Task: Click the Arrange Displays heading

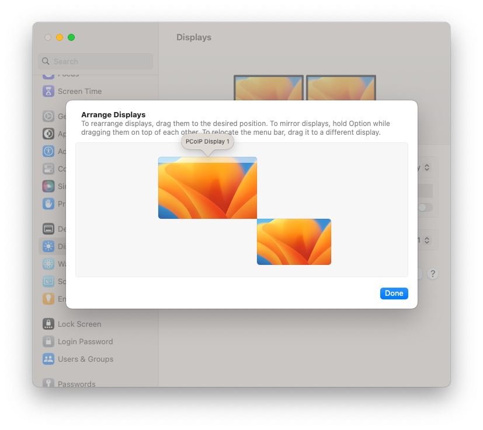Action: click(113, 114)
